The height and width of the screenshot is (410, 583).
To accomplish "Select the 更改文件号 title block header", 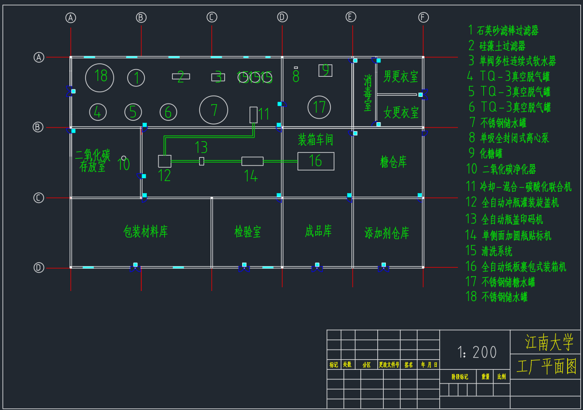I will point(389,365).
